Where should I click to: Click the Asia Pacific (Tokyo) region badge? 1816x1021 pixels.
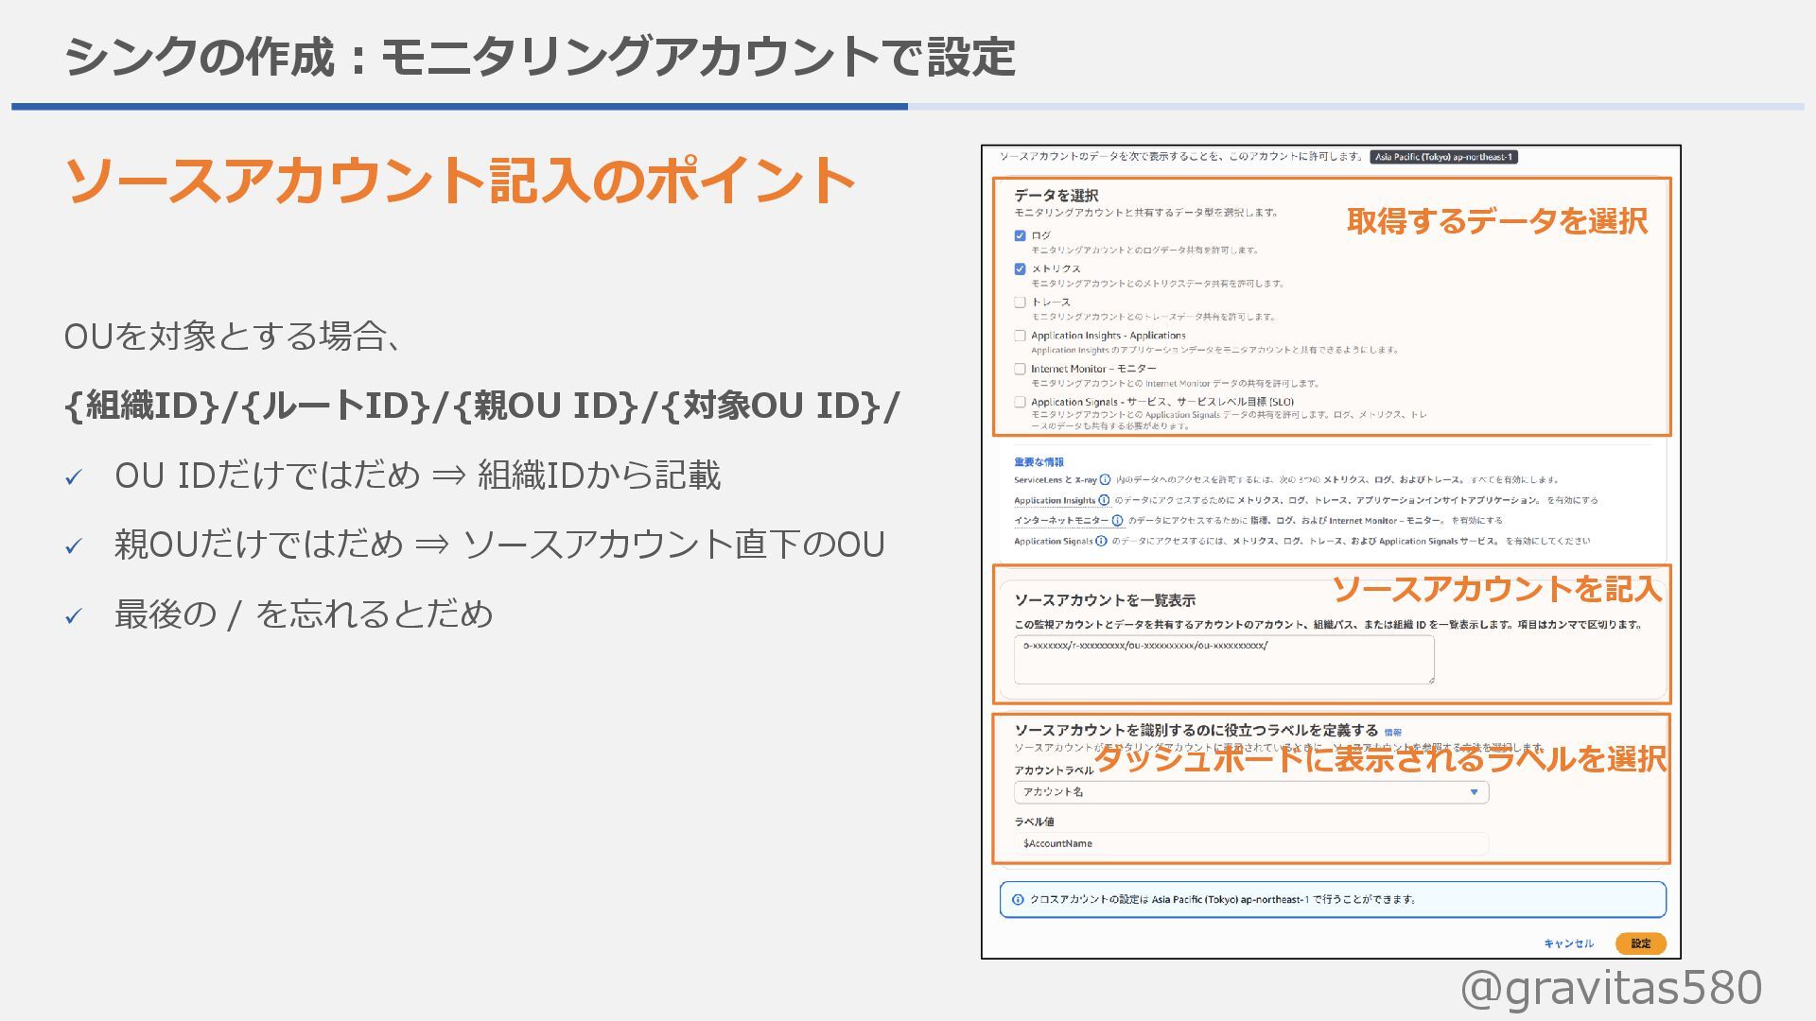click(1443, 157)
